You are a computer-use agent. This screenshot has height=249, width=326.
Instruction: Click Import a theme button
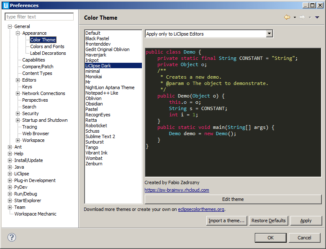pos(227,221)
